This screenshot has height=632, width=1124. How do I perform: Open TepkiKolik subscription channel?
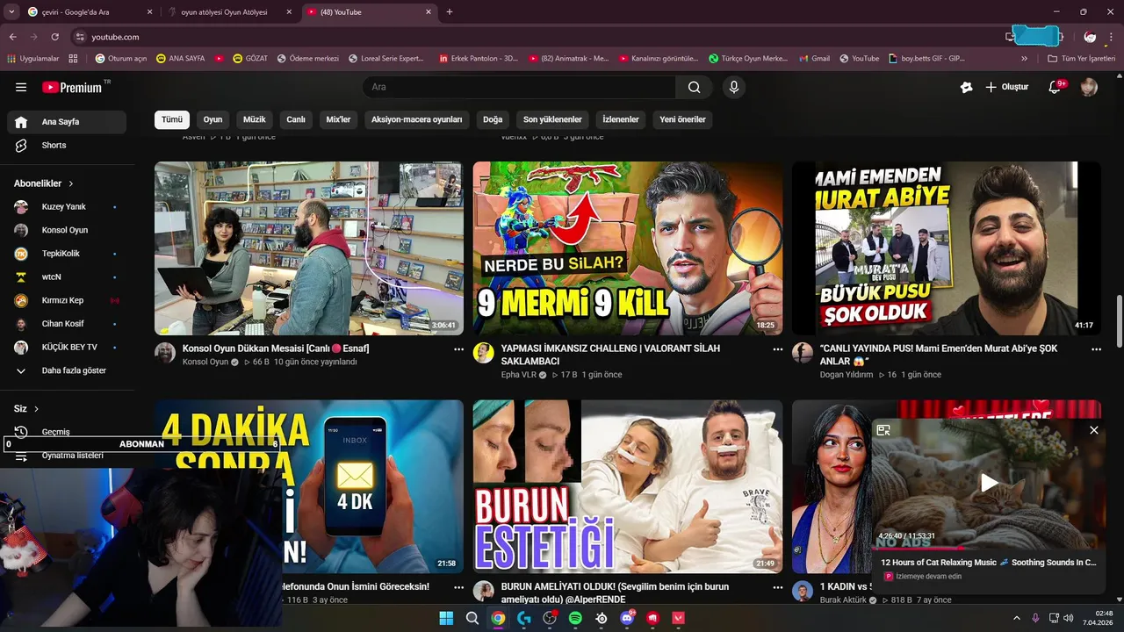(x=67, y=254)
